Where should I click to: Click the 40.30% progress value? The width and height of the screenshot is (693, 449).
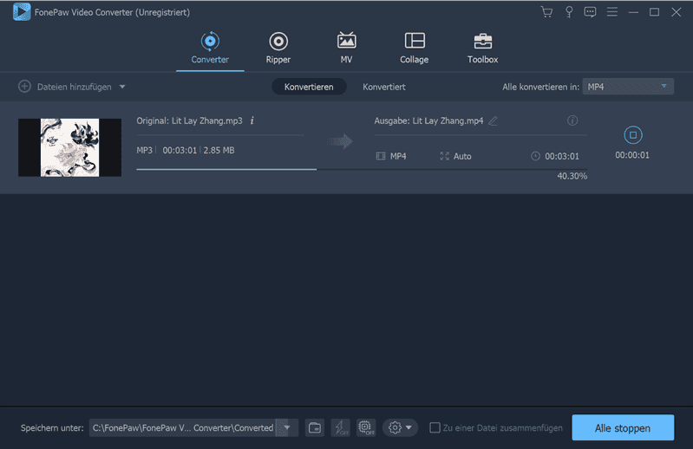coord(572,176)
